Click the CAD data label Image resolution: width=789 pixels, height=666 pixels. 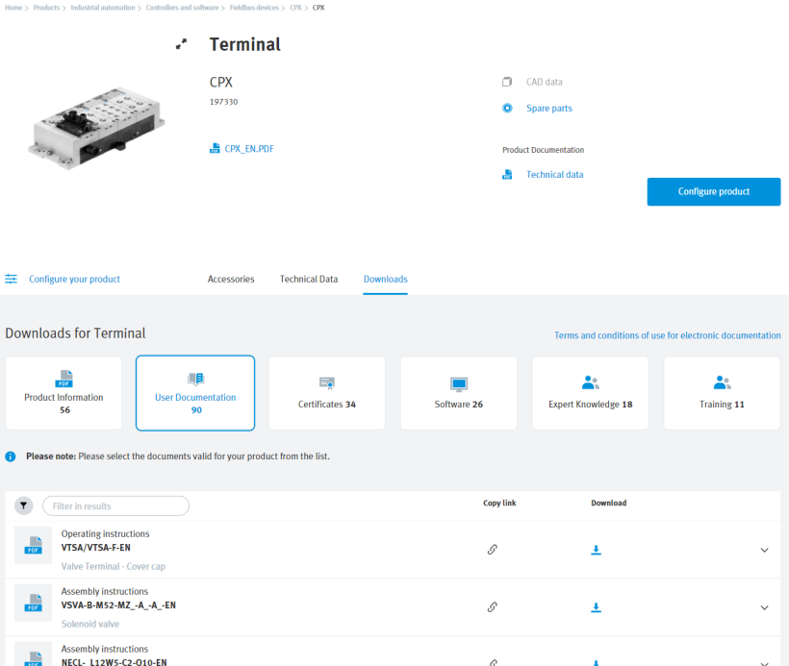(x=544, y=82)
